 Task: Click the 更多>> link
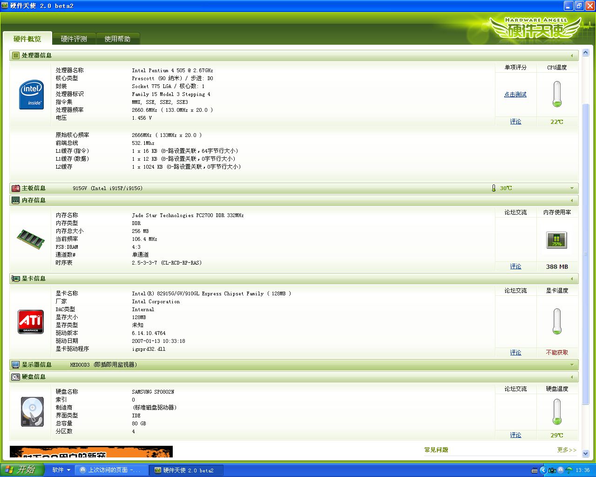click(567, 450)
